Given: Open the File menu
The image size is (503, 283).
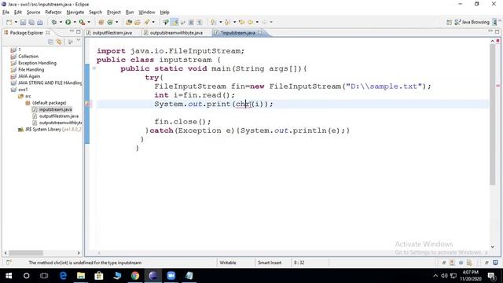Looking at the screenshot, I should (x=6, y=13).
